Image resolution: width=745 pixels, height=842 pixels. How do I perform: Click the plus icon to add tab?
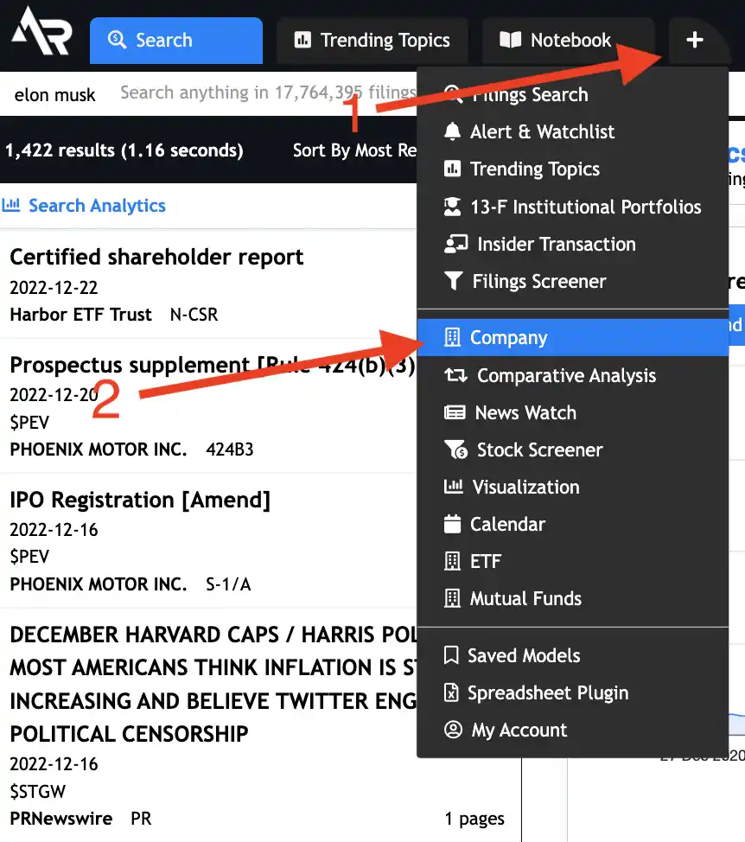point(694,41)
